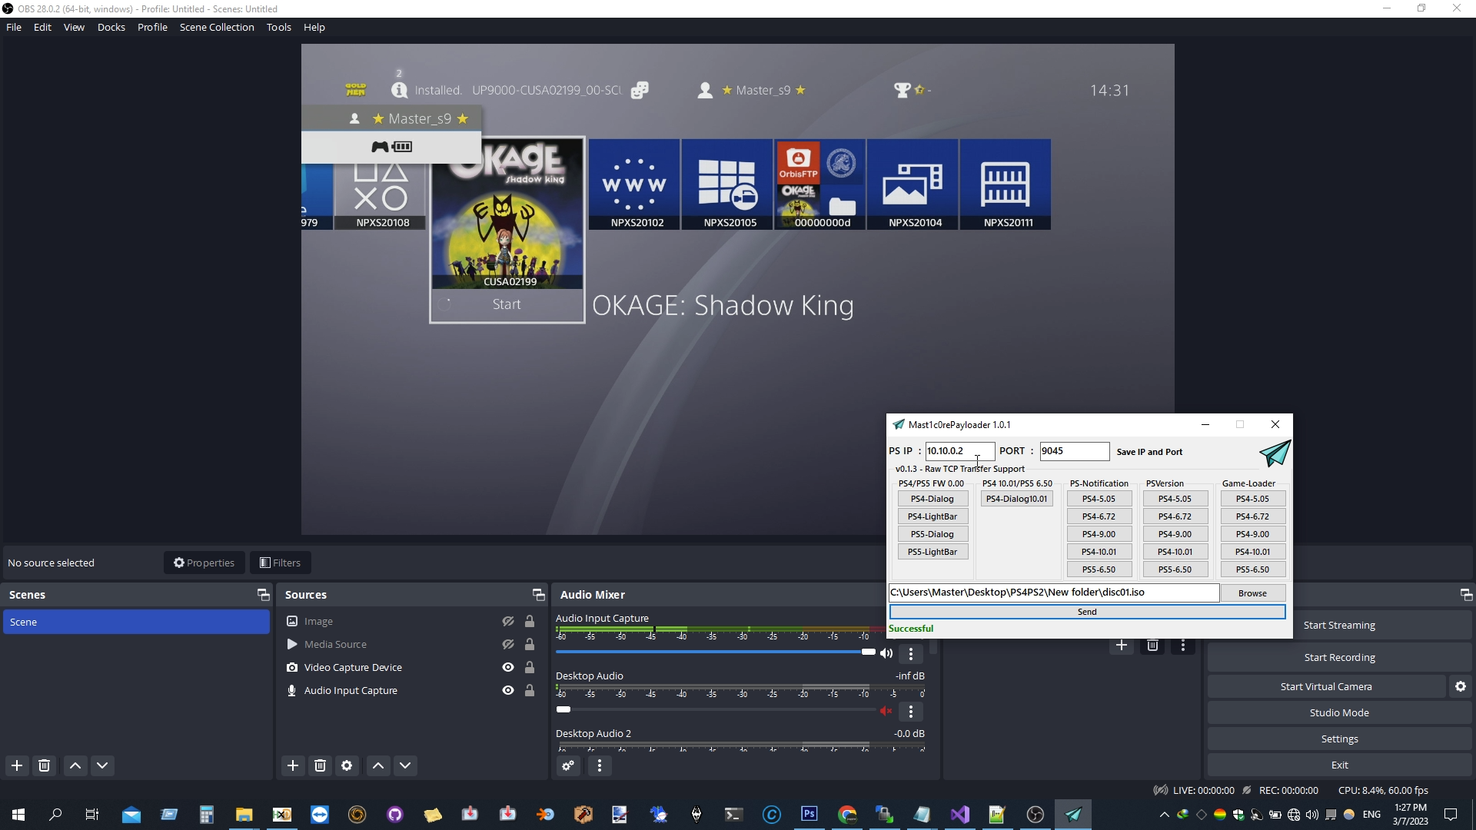Screen dimensions: 1476x830
Task: Open the Scene Collection menu
Action: tap(217, 27)
